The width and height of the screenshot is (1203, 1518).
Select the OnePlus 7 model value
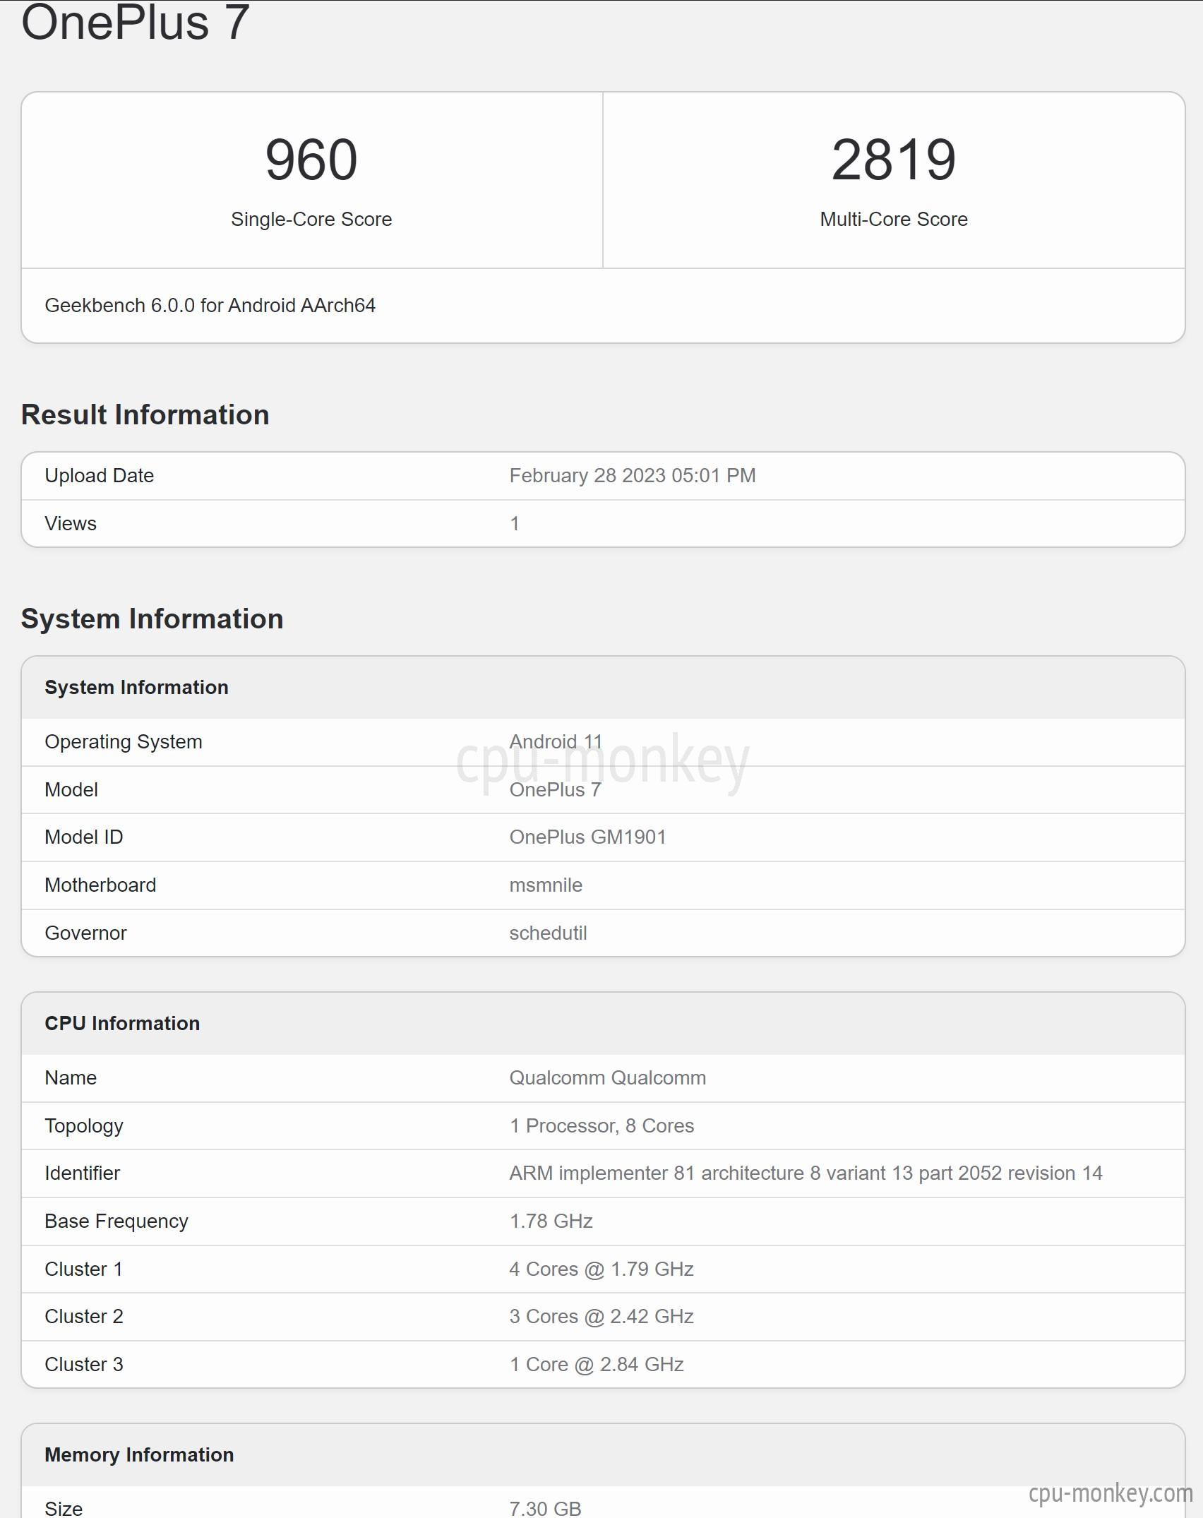556,790
